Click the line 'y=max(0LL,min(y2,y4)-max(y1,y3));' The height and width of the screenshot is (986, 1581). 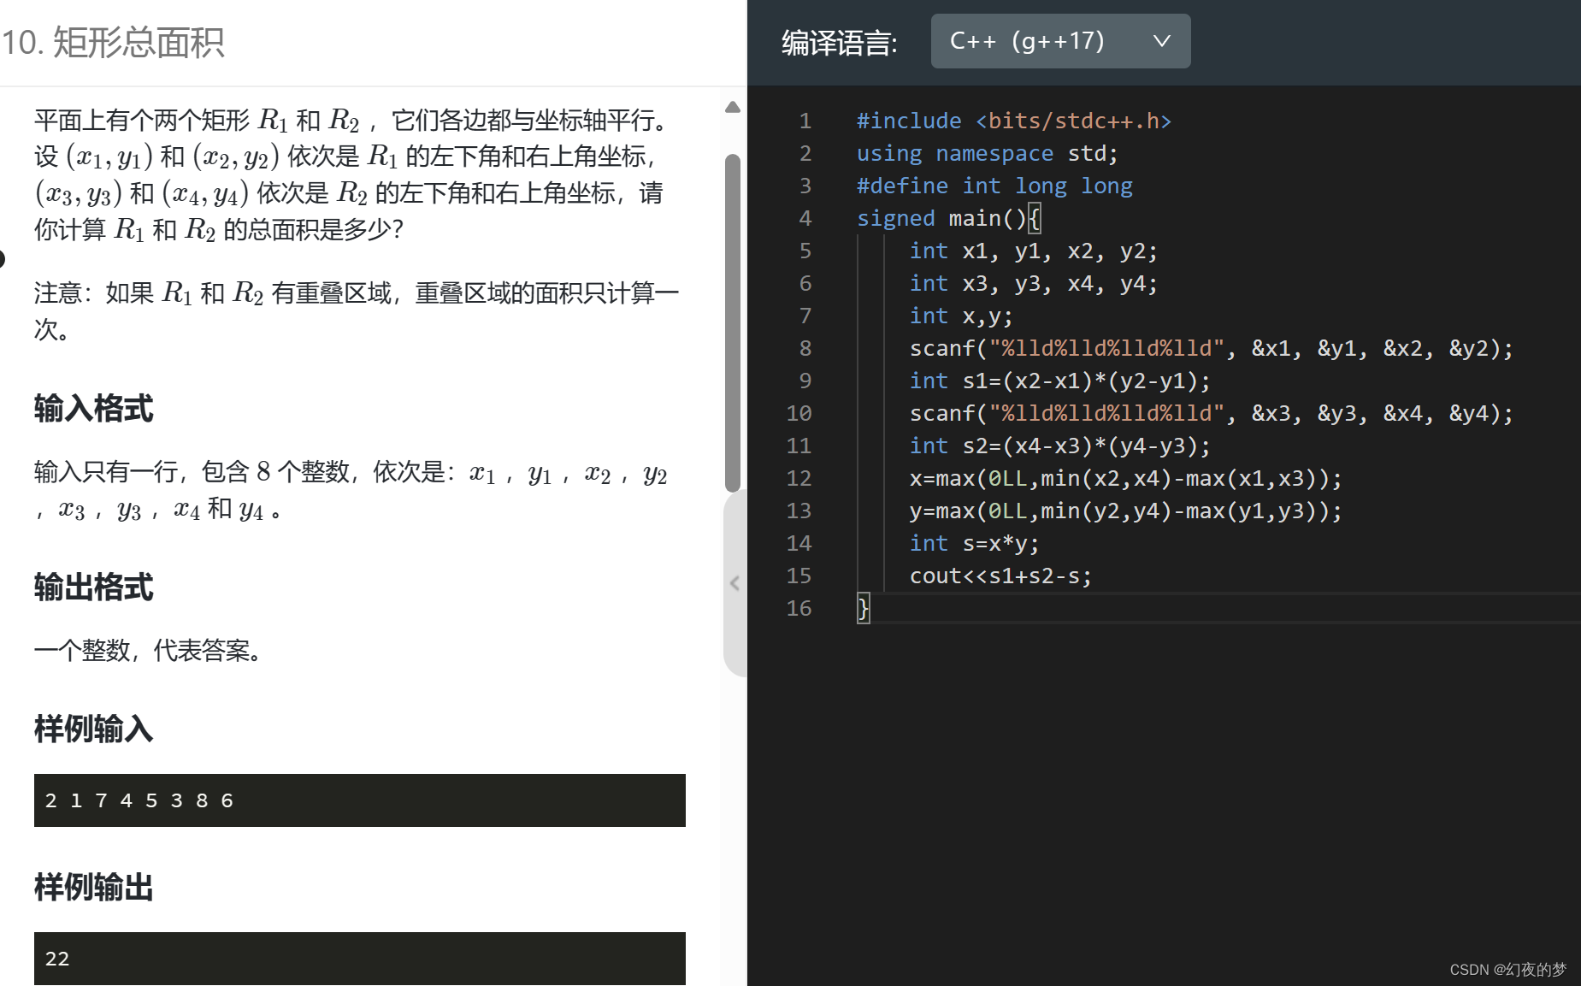[x=1126, y=511]
